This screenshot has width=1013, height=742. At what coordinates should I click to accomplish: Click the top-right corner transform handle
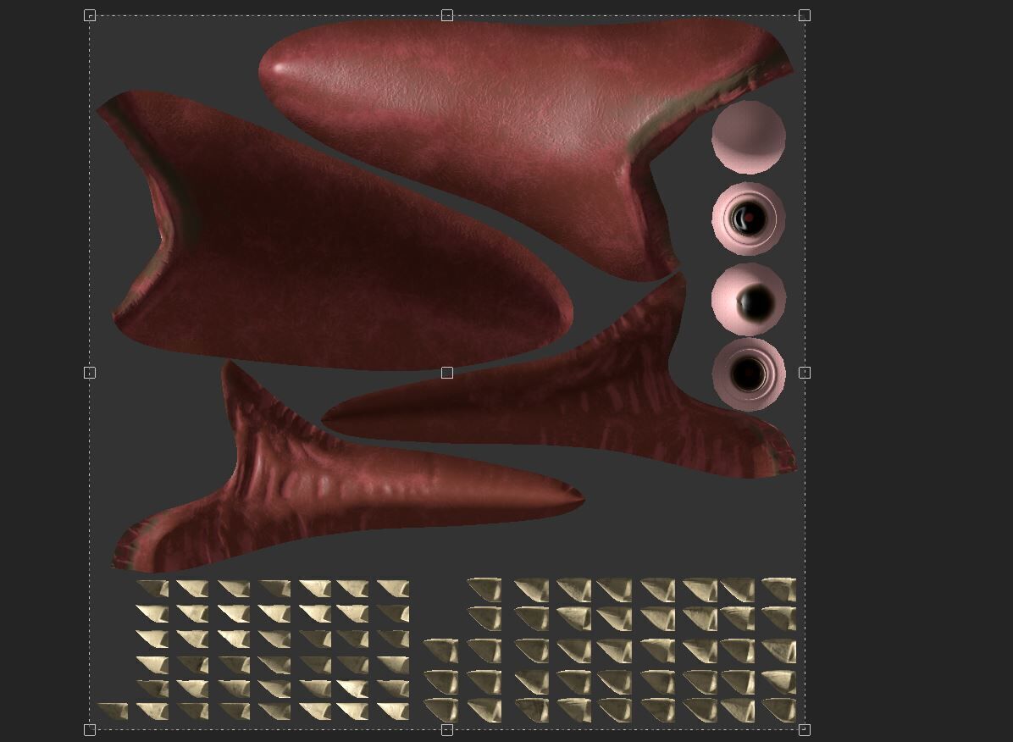[x=805, y=15]
